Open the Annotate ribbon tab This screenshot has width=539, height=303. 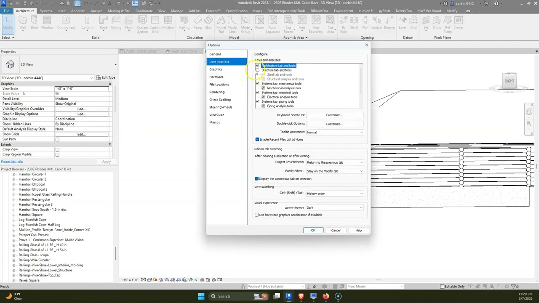pyautogui.click(x=78, y=11)
